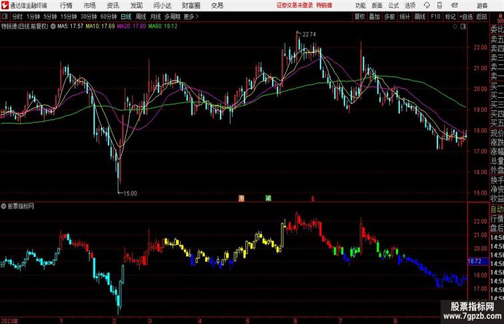504x324 pixels.
Task: Toggle the side panel icon beside the diamond
Action: [463, 27]
